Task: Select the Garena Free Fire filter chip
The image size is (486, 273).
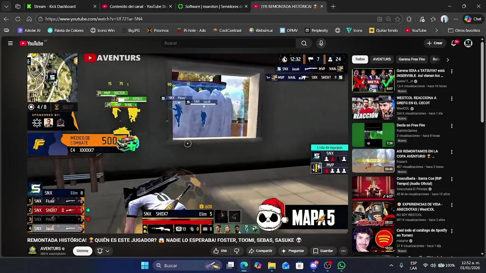Action: tap(412, 59)
